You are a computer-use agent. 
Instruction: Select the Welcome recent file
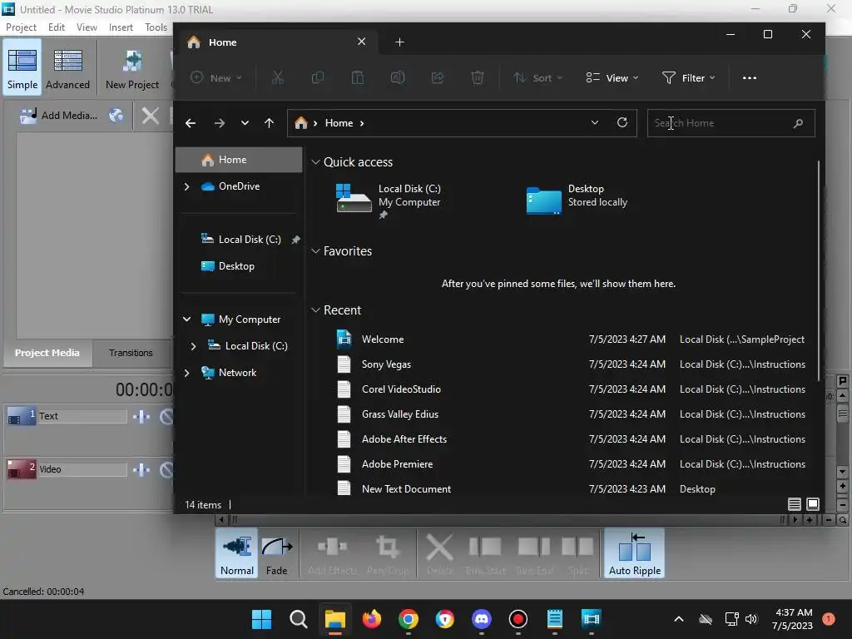pos(571,339)
